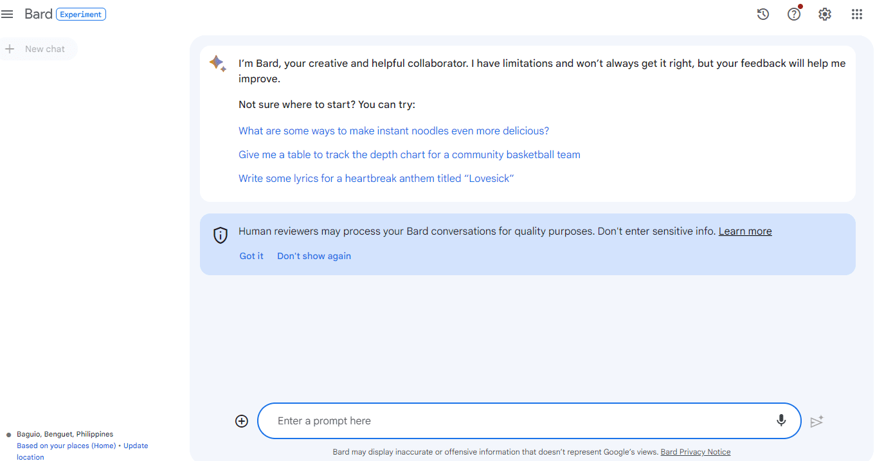Click the plus upload image icon
Image resolution: width=875 pixels, height=461 pixels.
[x=242, y=421]
